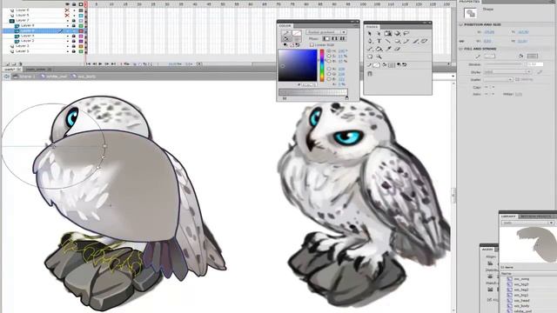The height and width of the screenshot is (313, 557).
Task: Select the Subselection tool
Action: click(x=379, y=34)
